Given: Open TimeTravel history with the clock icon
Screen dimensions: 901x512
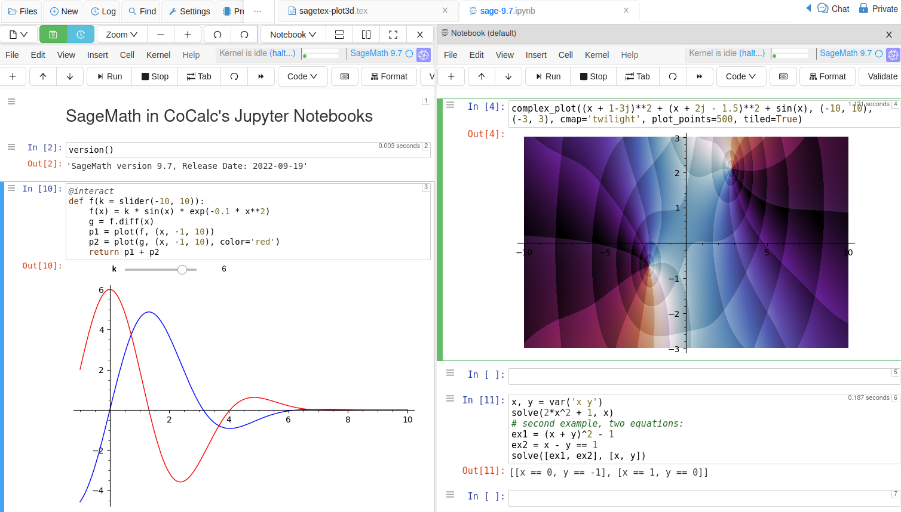Looking at the screenshot, I should click(x=81, y=35).
